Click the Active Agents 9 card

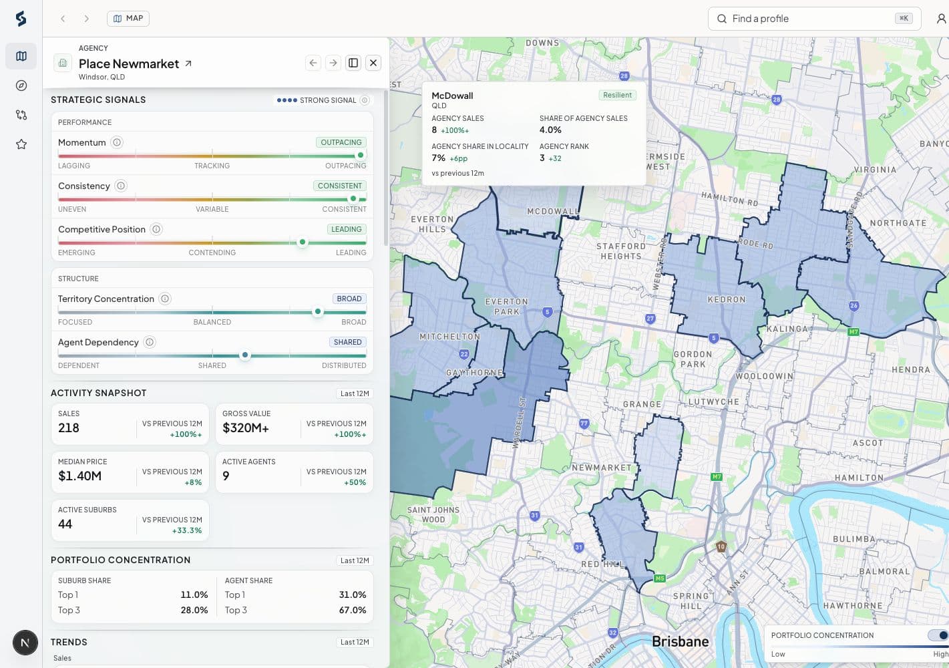tap(295, 472)
